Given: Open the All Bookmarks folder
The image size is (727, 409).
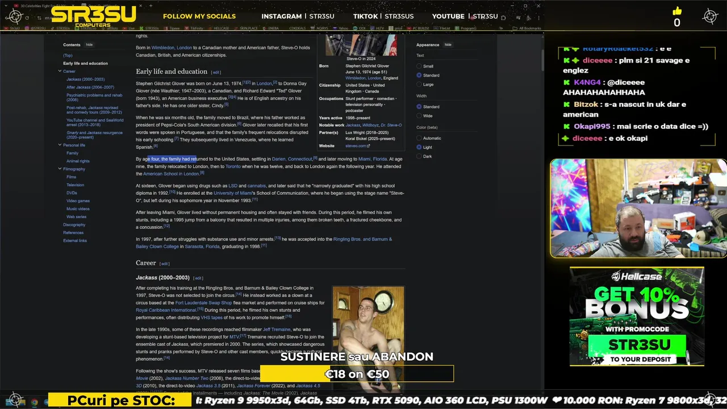Looking at the screenshot, I should 526,28.
